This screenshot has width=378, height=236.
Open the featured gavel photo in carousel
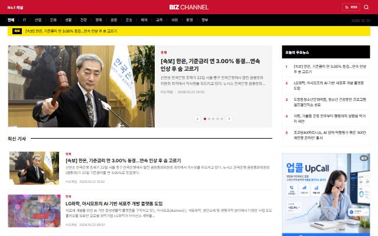(82, 86)
